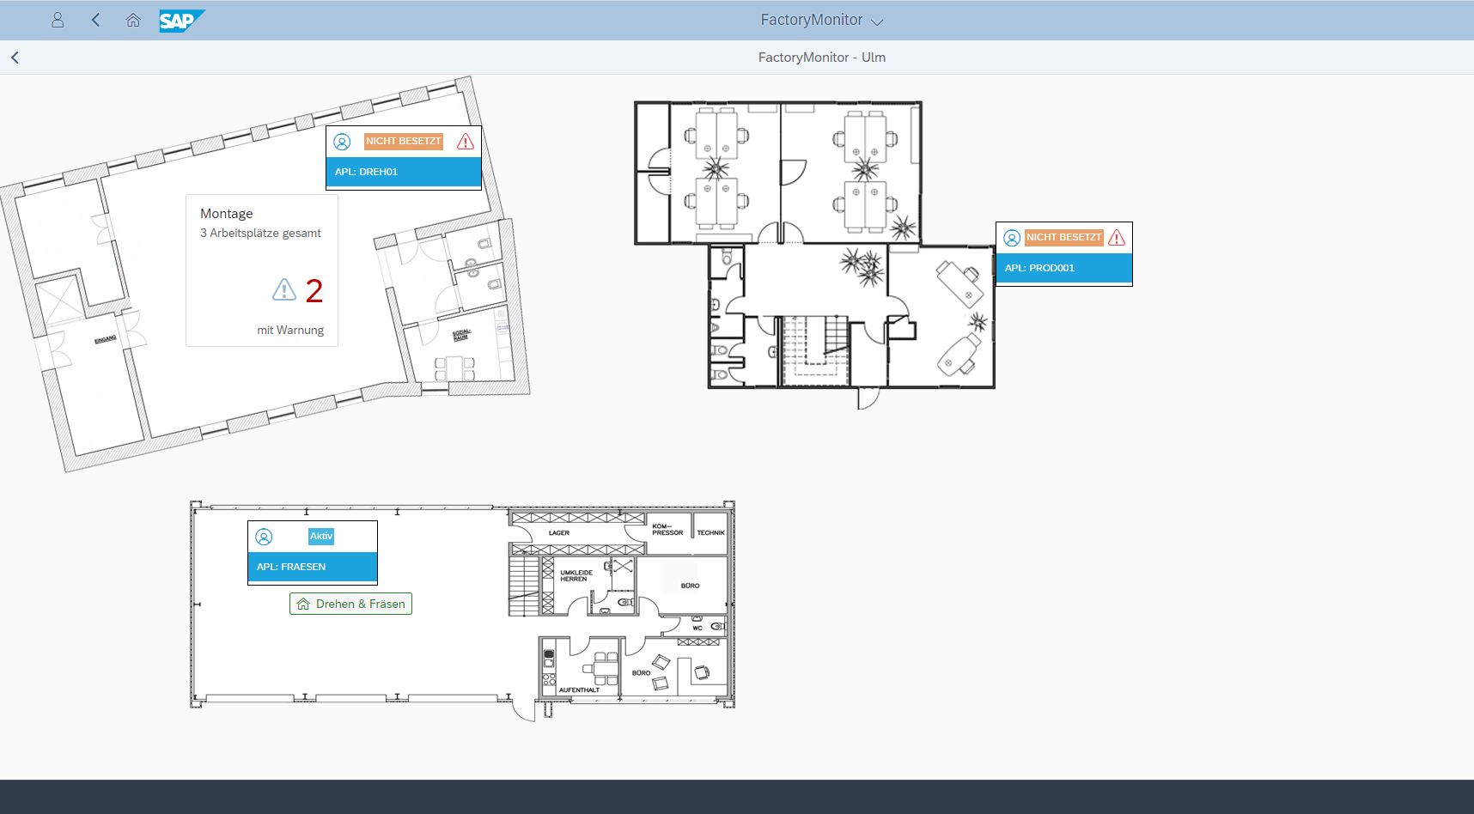Click the person icon on DREH01 card
The height and width of the screenshot is (814, 1474).
click(342, 142)
